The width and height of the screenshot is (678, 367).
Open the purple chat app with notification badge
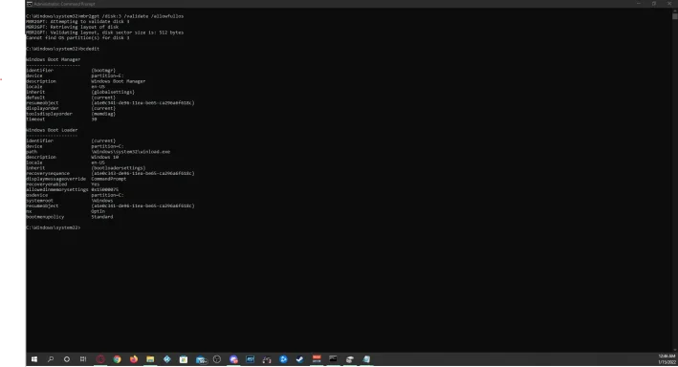coord(233,359)
